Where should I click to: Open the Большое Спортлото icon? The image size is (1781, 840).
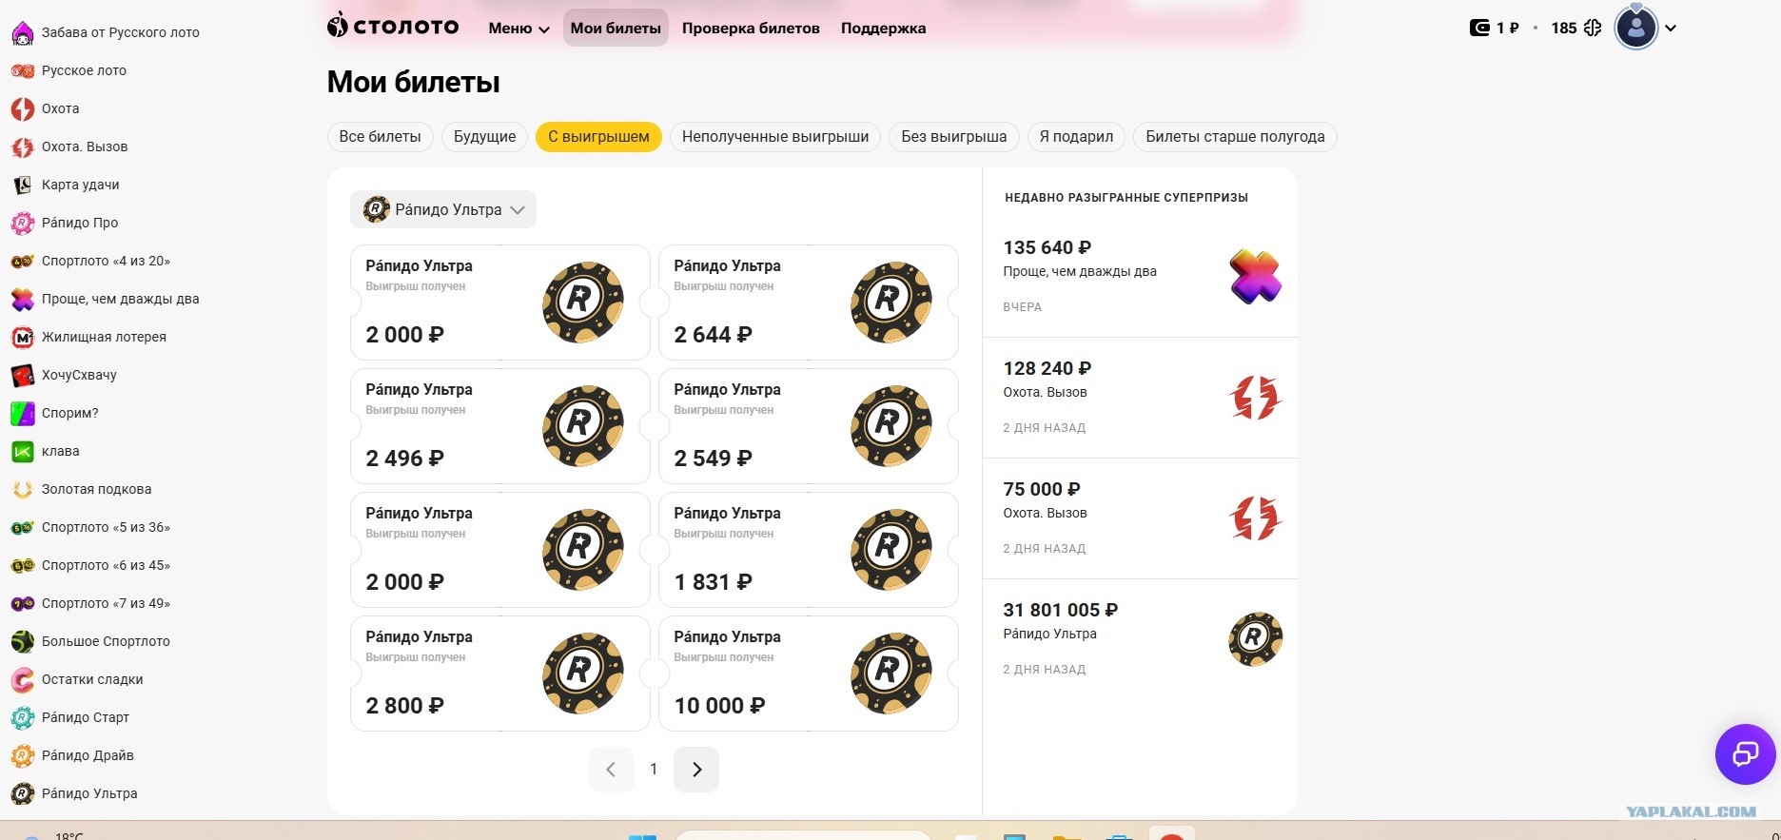pyautogui.click(x=22, y=641)
